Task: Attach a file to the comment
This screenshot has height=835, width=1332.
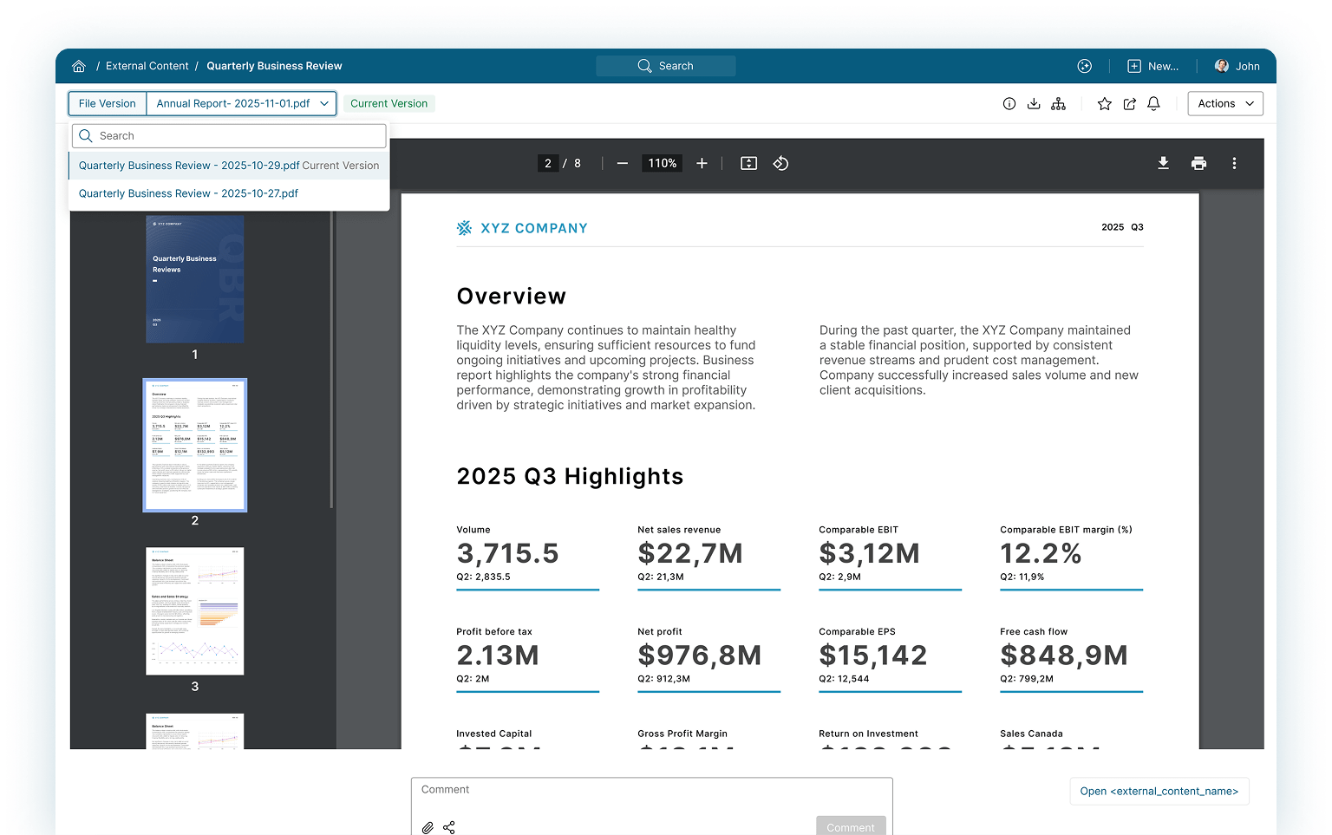Action: pos(427,827)
